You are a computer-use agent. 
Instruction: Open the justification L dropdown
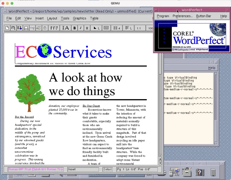pos(128,28)
